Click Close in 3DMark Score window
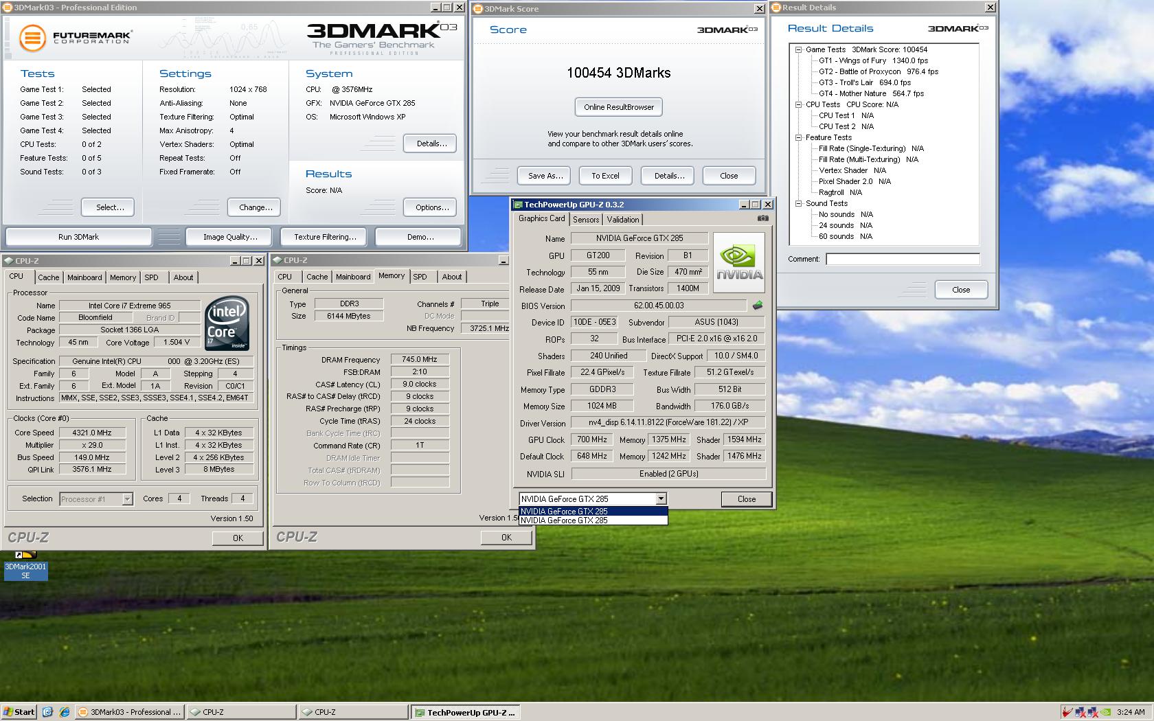This screenshot has width=1154, height=721. point(729,176)
